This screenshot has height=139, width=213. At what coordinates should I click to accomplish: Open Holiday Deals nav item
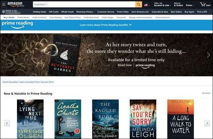click(x=40, y=12)
